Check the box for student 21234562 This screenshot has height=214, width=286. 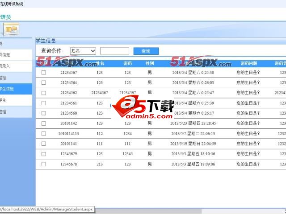[44, 93]
